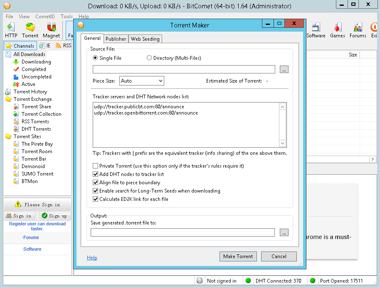Click the right scroll arrow in download list

[373, 159]
